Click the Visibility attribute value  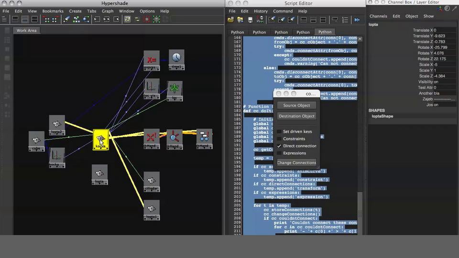pyautogui.click(x=444, y=82)
